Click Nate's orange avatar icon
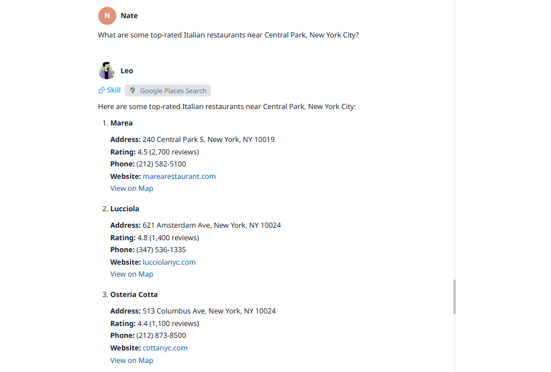This screenshot has height=372, width=551. [107, 16]
